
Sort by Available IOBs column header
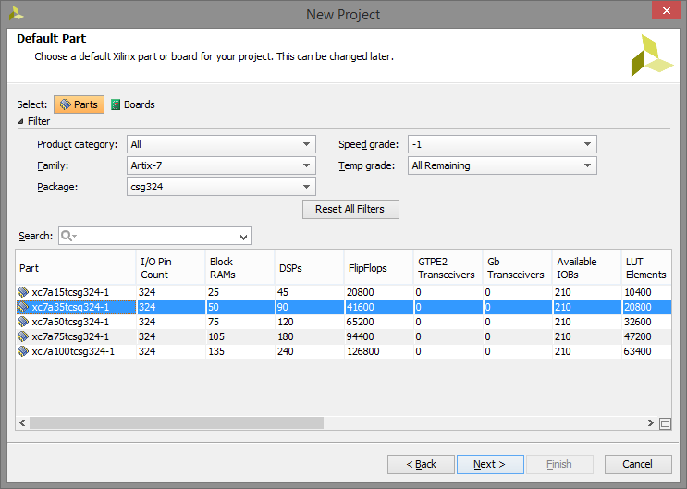pyautogui.click(x=586, y=268)
